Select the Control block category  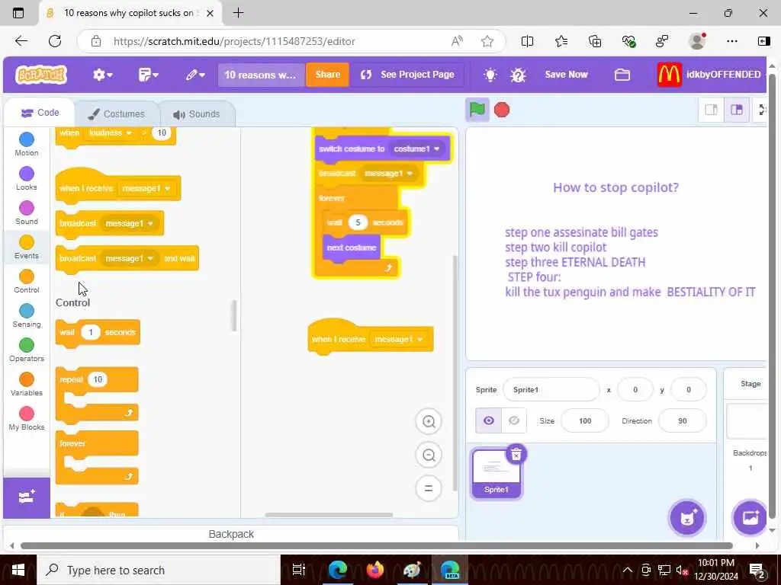[27, 282]
